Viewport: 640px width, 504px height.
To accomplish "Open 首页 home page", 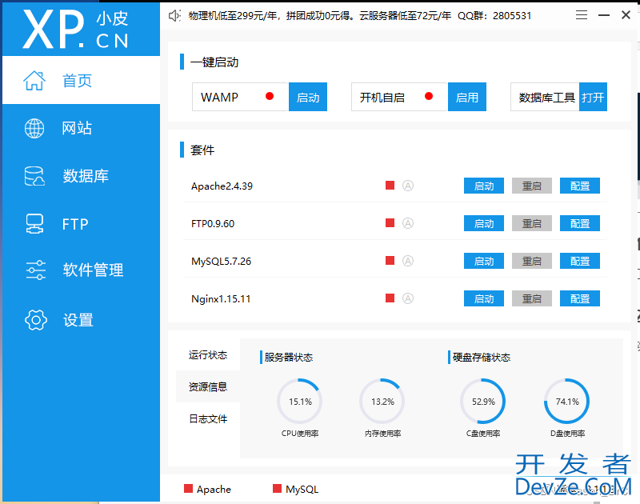I will click(x=82, y=80).
